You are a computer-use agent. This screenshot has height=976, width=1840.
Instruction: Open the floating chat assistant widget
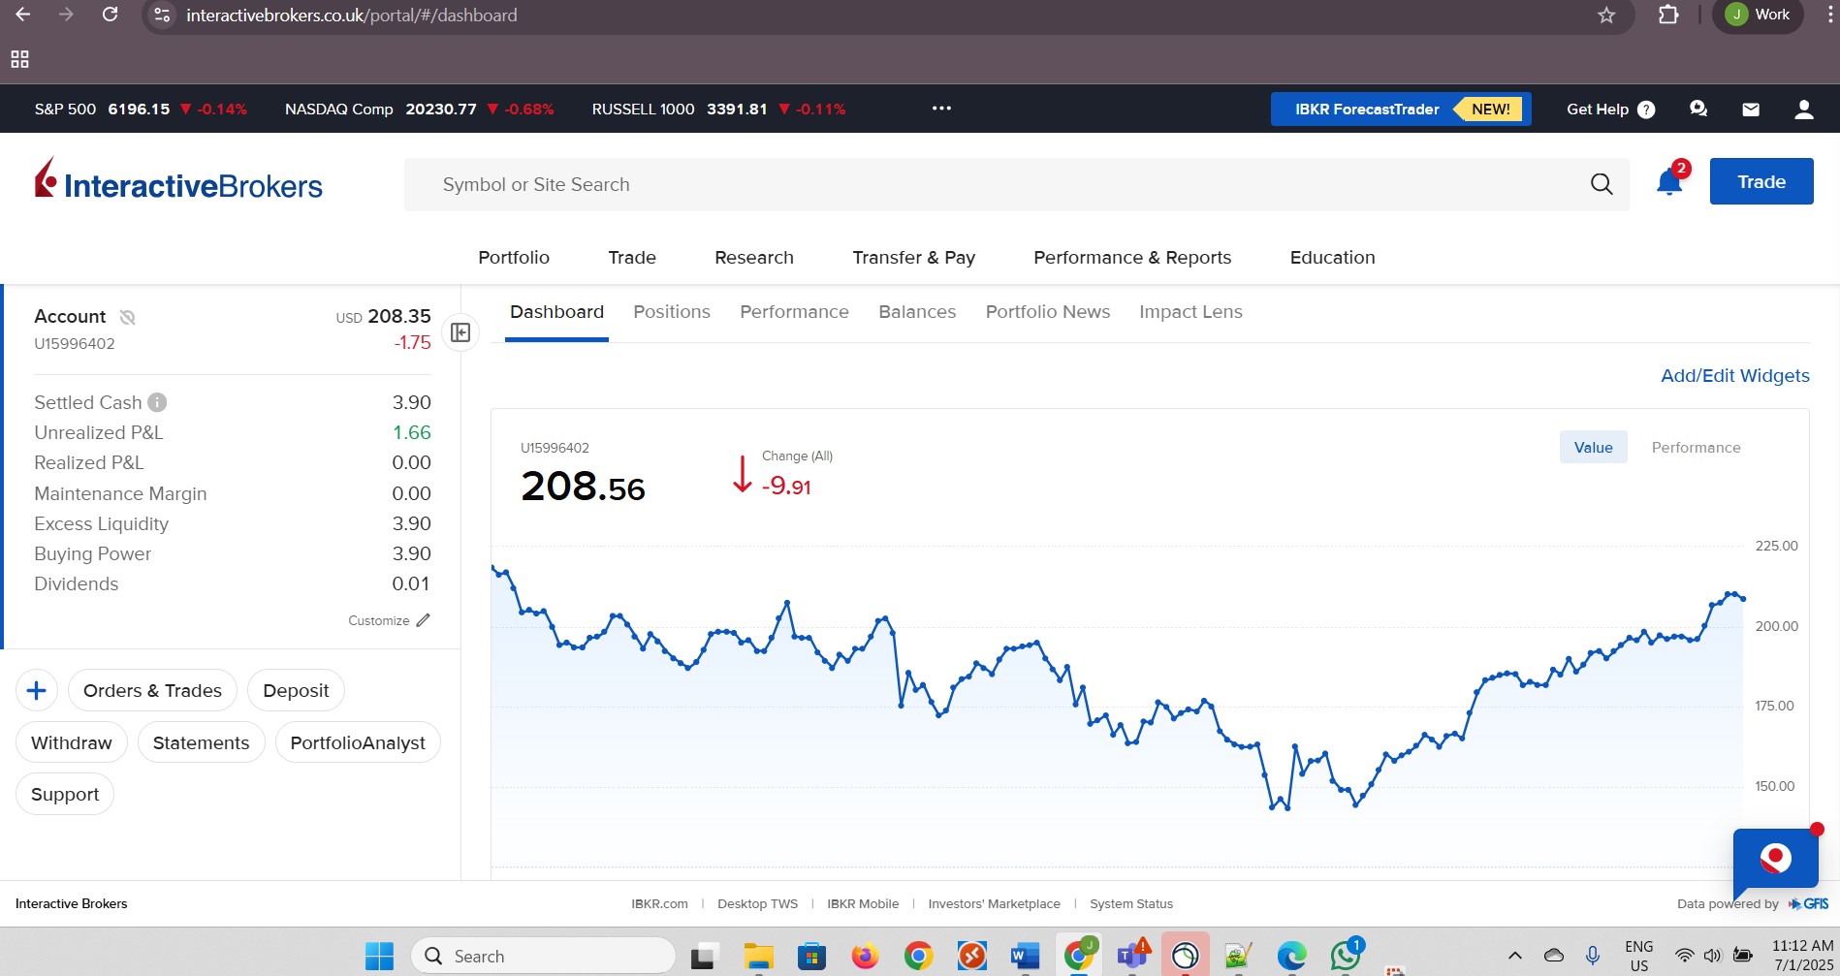[x=1775, y=859]
